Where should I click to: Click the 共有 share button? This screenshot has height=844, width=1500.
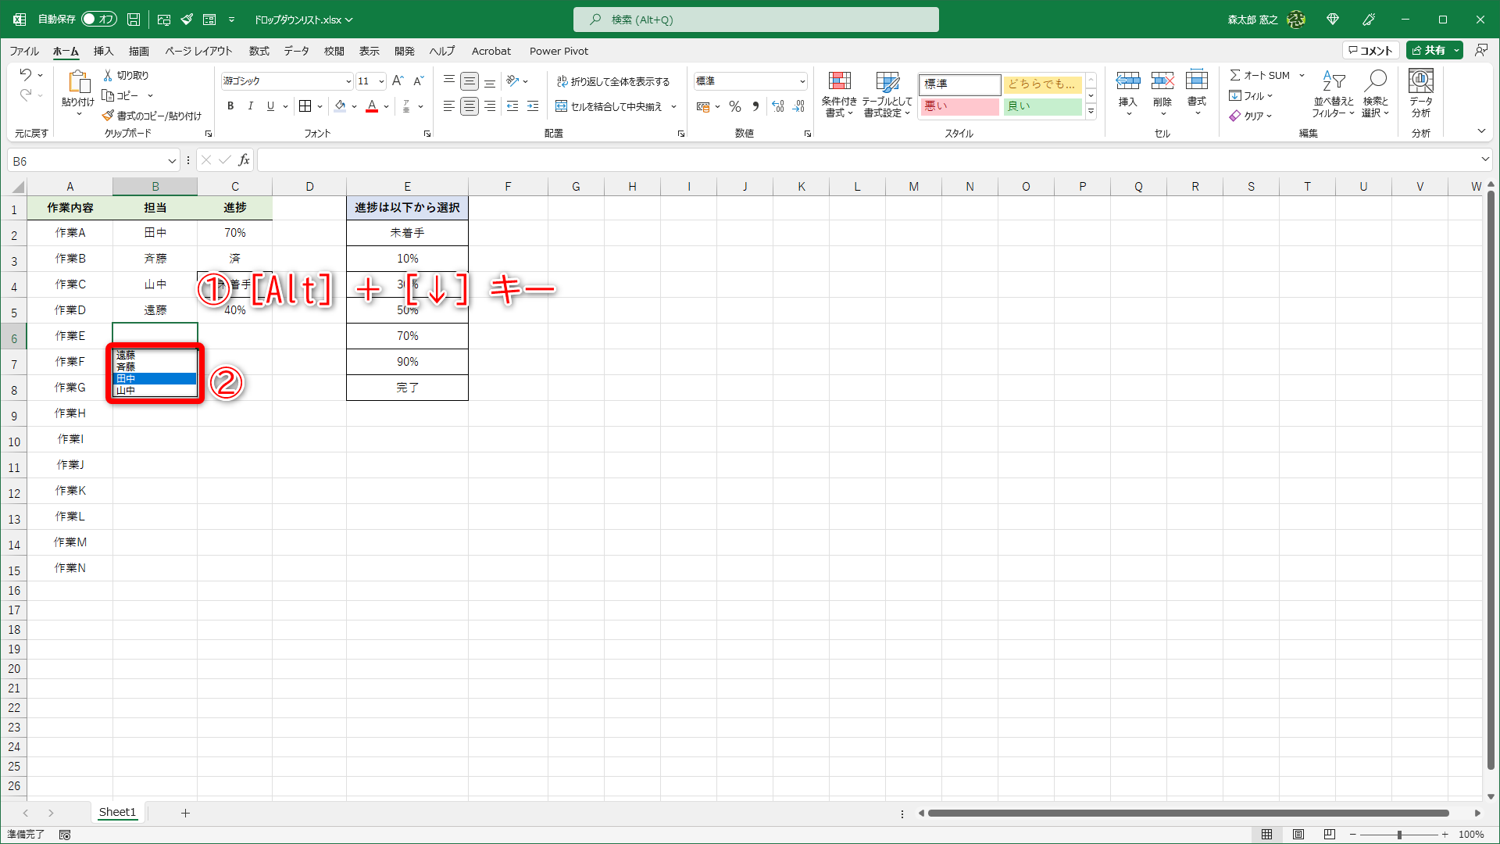[1428, 51]
